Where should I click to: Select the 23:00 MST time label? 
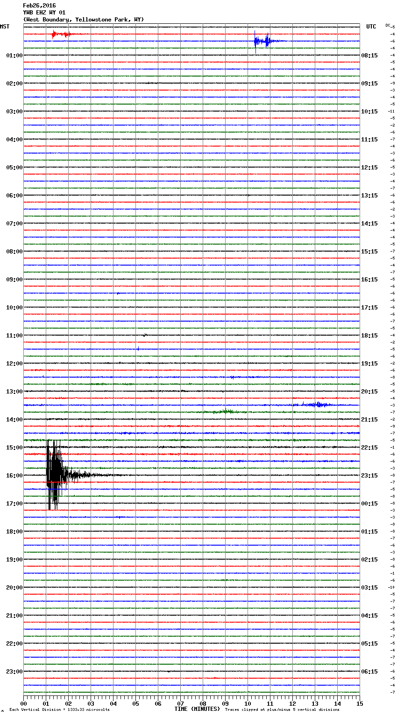[x=14, y=672]
